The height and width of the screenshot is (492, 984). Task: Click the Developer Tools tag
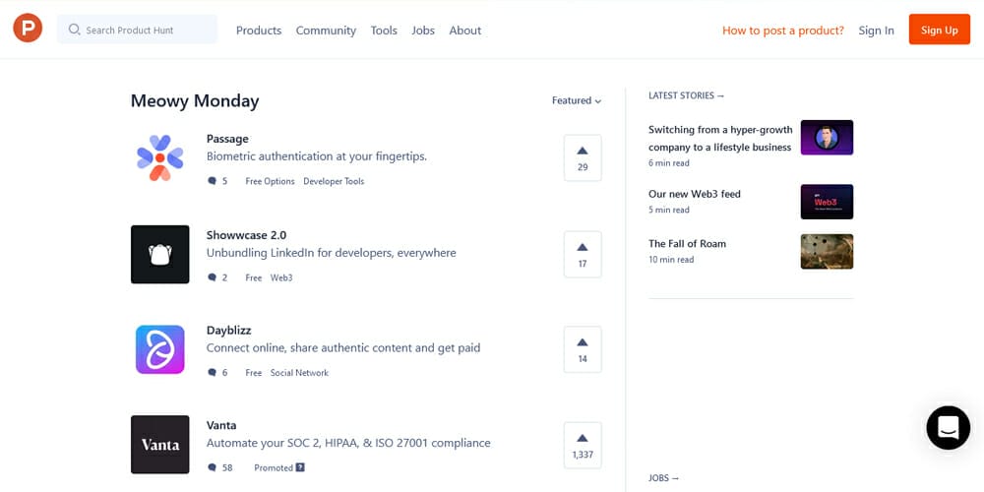[x=334, y=181]
